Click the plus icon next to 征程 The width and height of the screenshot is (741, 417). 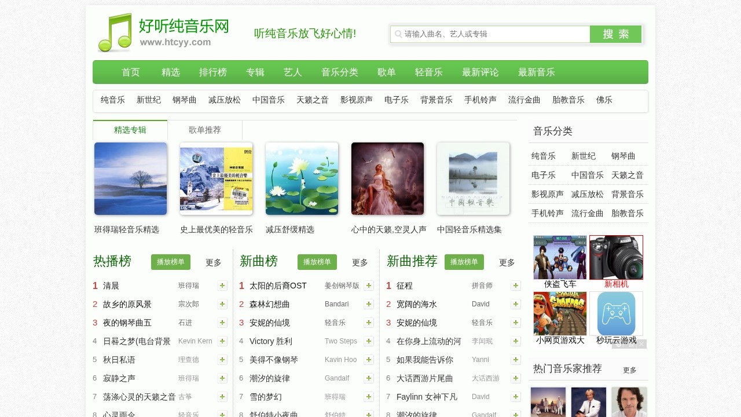click(x=515, y=286)
